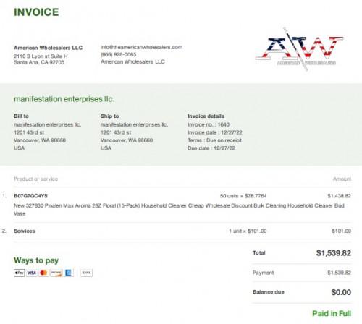Click the American Wholesalers AW logo
The height and width of the screenshot is (324, 362).
click(x=299, y=49)
